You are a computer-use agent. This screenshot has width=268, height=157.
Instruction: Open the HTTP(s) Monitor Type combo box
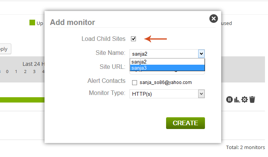tap(167, 94)
